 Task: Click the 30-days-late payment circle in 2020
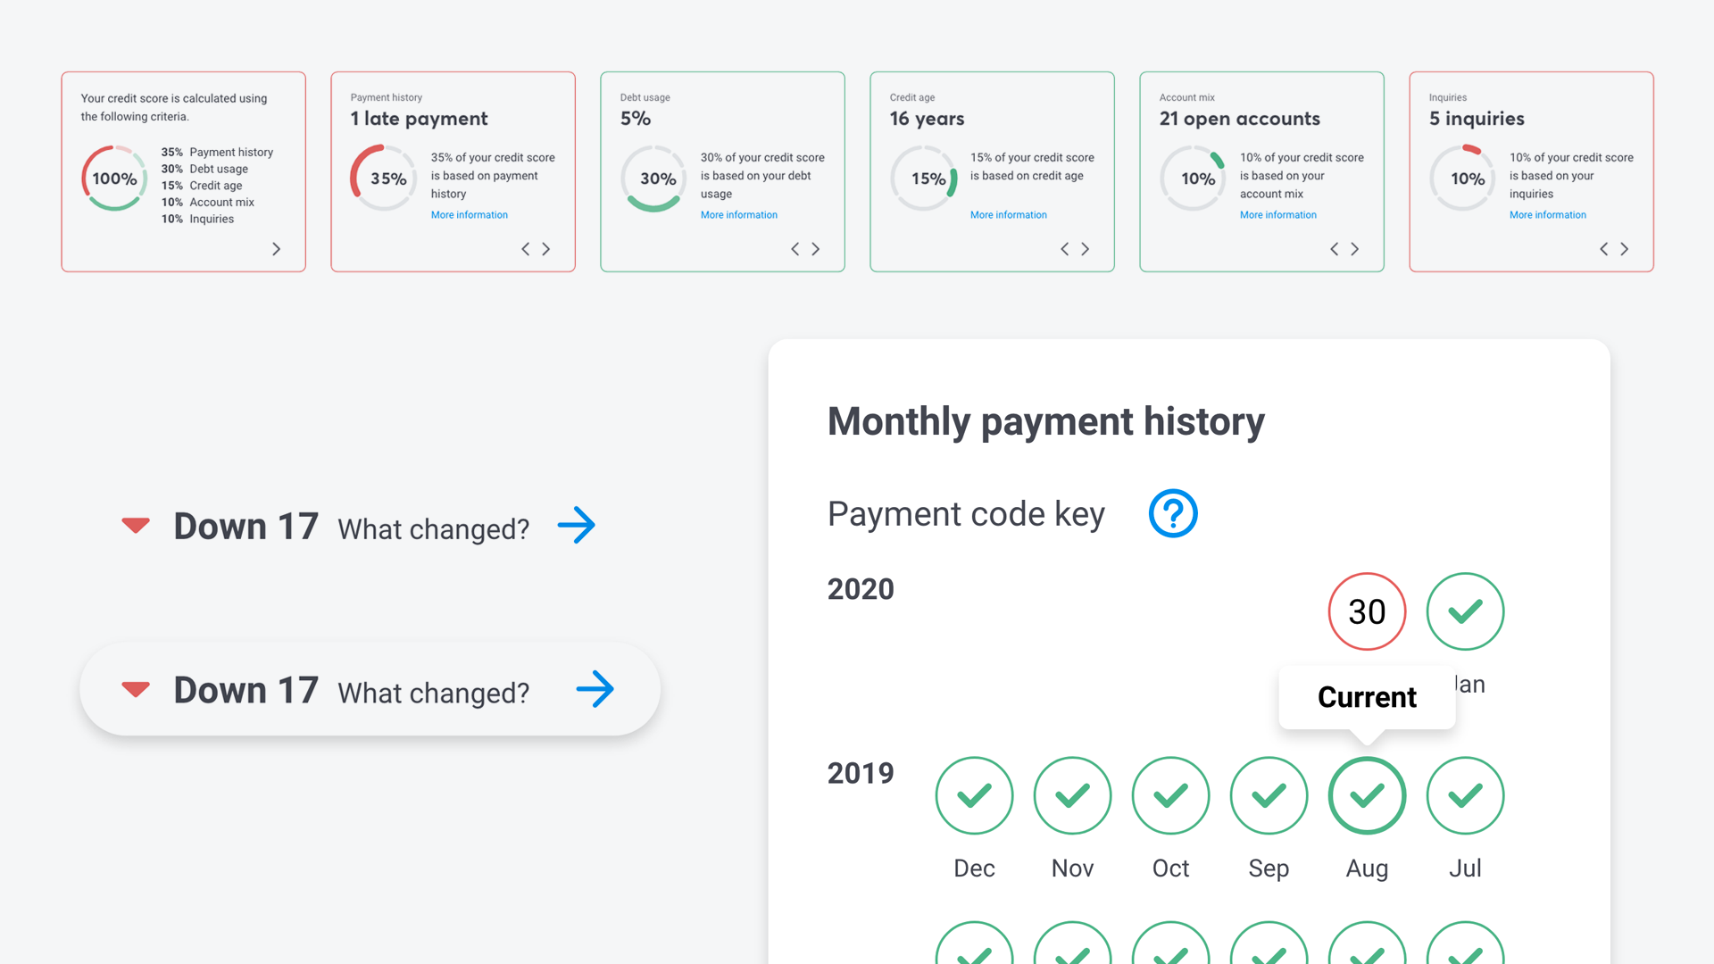(1367, 611)
